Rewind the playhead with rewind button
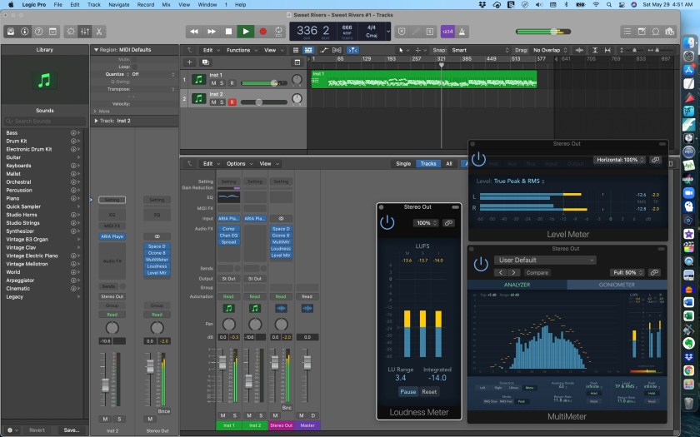This screenshot has width=700, height=437. [193, 32]
